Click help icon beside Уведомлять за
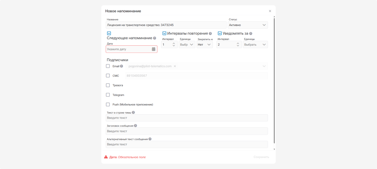The height and width of the screenshot is (169, 377). point(251,33)
